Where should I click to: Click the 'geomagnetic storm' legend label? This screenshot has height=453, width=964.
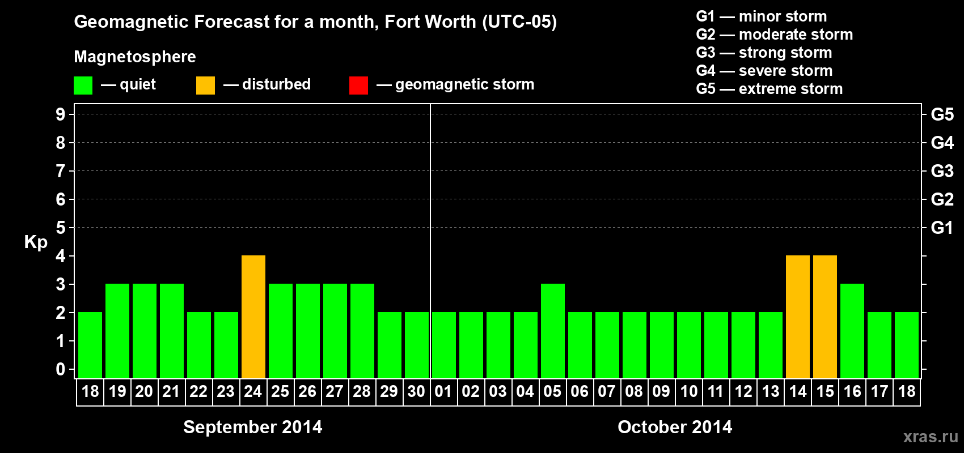click(x=464, y=84)
